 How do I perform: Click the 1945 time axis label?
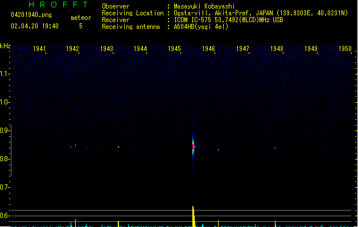(174, 49)
